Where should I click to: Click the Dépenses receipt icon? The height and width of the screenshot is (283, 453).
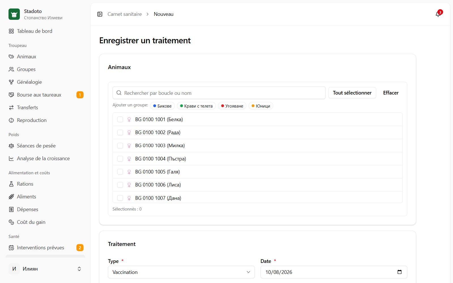[x=11, y=209]
